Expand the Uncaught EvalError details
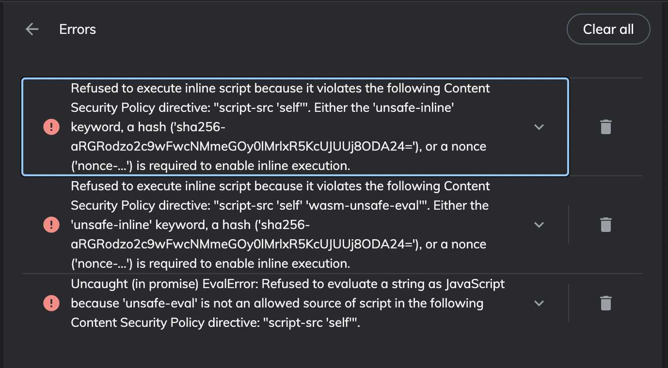This screenshot has width=668, height=368. 539,303
